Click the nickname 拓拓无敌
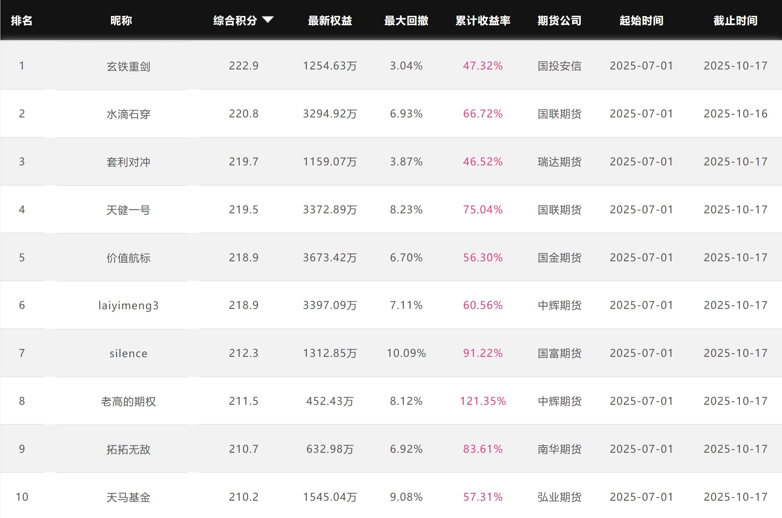The width and height of the screenshot is (782, 518). [x=128, y=449]
